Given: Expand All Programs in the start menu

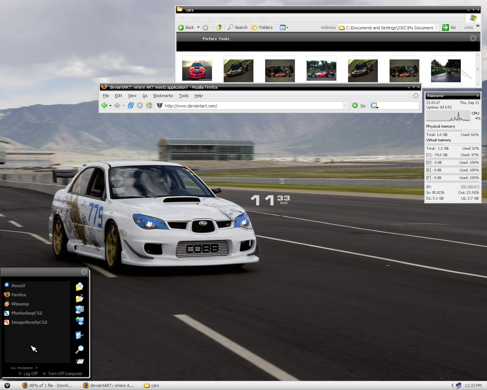Looking at the screenshot, I should 24,368.
